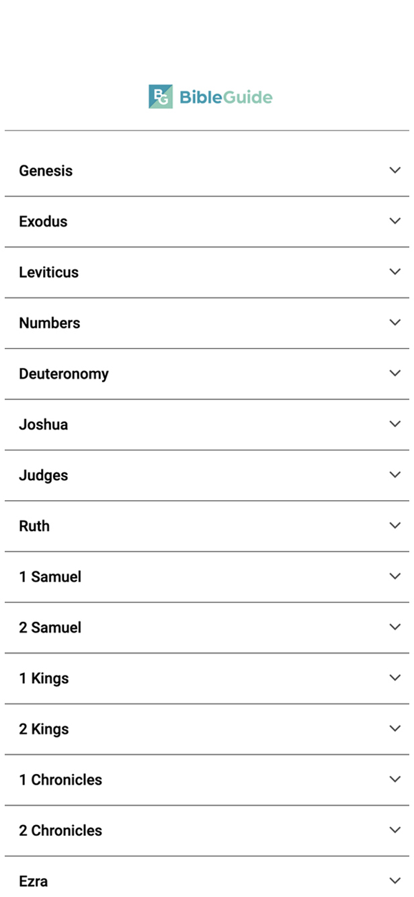
Task: Click the Numbers book label
Action: point(50,322)
